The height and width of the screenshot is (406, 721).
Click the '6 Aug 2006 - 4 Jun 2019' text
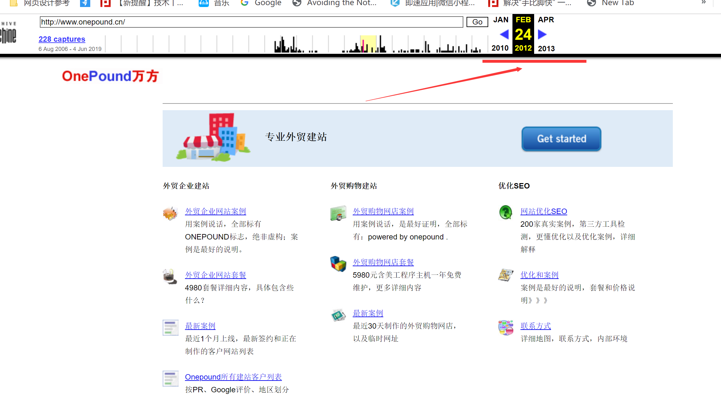[x=70, y=49]
